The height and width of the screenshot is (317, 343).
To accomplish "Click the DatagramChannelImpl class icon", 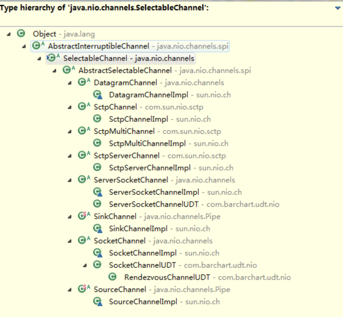I will (x=97, y=95).
